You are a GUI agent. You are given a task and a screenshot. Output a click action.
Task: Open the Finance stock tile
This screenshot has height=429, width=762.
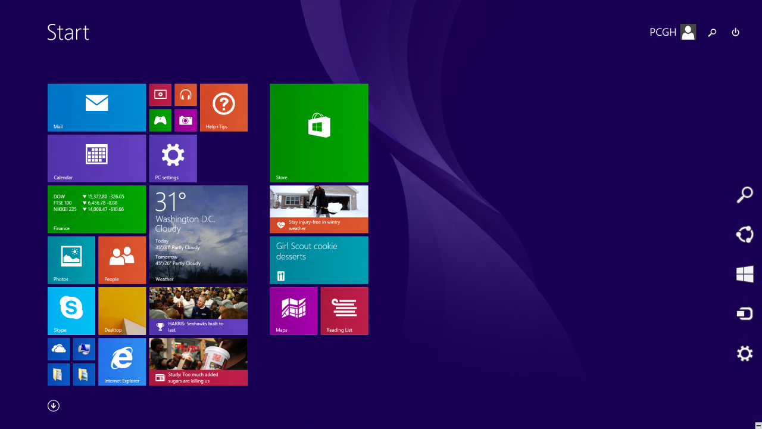(x=96, y=209)
